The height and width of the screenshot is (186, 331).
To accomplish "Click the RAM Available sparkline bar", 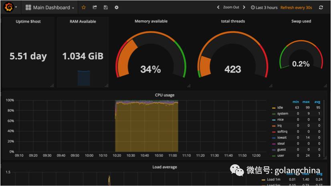I will tap(84, 78).
